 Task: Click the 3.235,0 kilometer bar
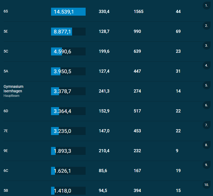tap(68, 131)
